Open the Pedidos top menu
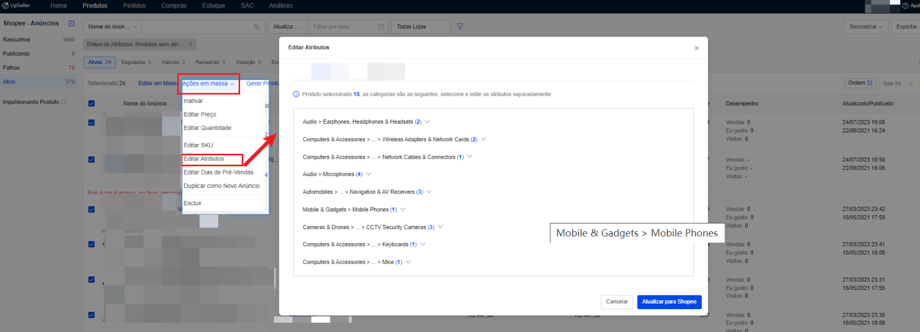 [134, 5]
